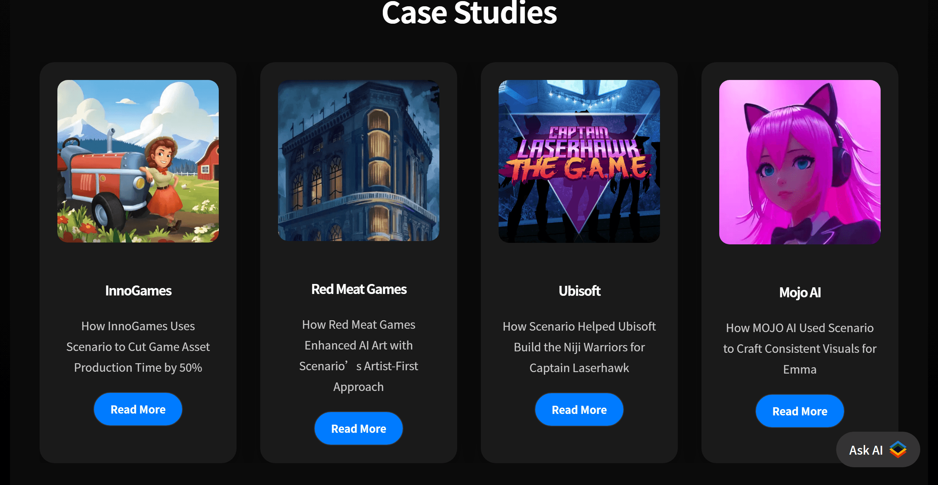Click Read More under Red Meat Games

click(358, 428)
